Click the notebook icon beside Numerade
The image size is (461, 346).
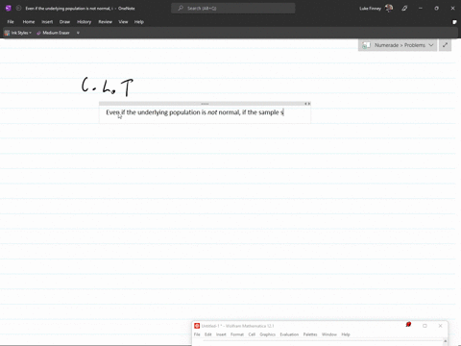pyautogui.click(x=366, y=45)
